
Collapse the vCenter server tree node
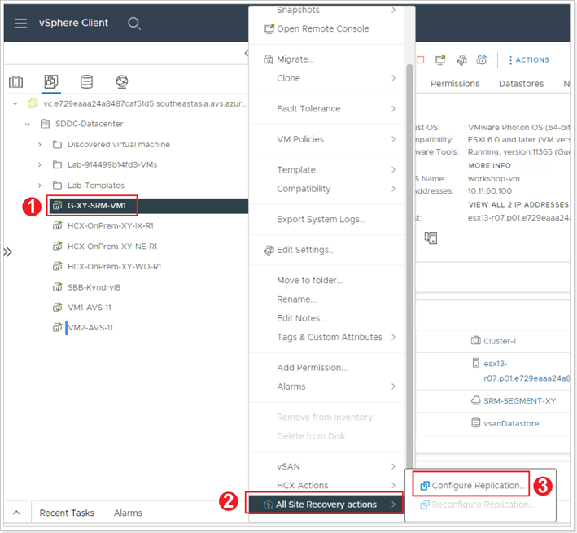click(15, 103)
